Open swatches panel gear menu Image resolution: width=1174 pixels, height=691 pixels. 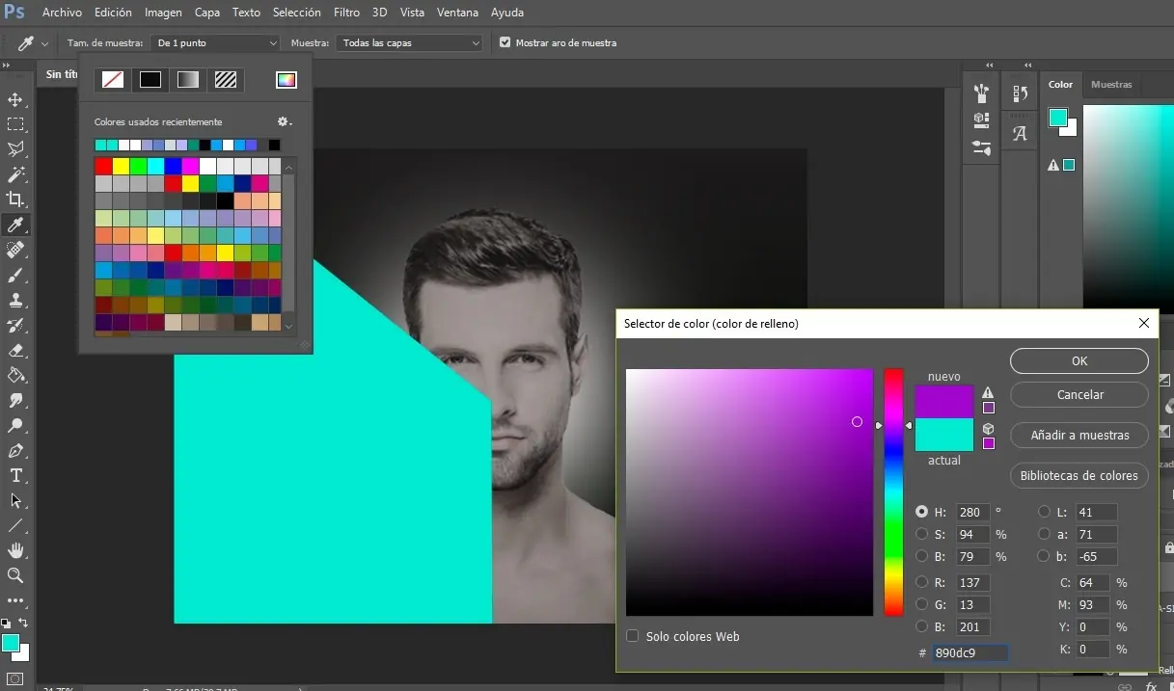pos(284,122)
